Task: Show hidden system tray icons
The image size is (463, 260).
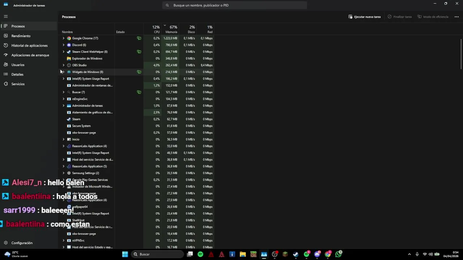Action: click(x=409, y=254)
